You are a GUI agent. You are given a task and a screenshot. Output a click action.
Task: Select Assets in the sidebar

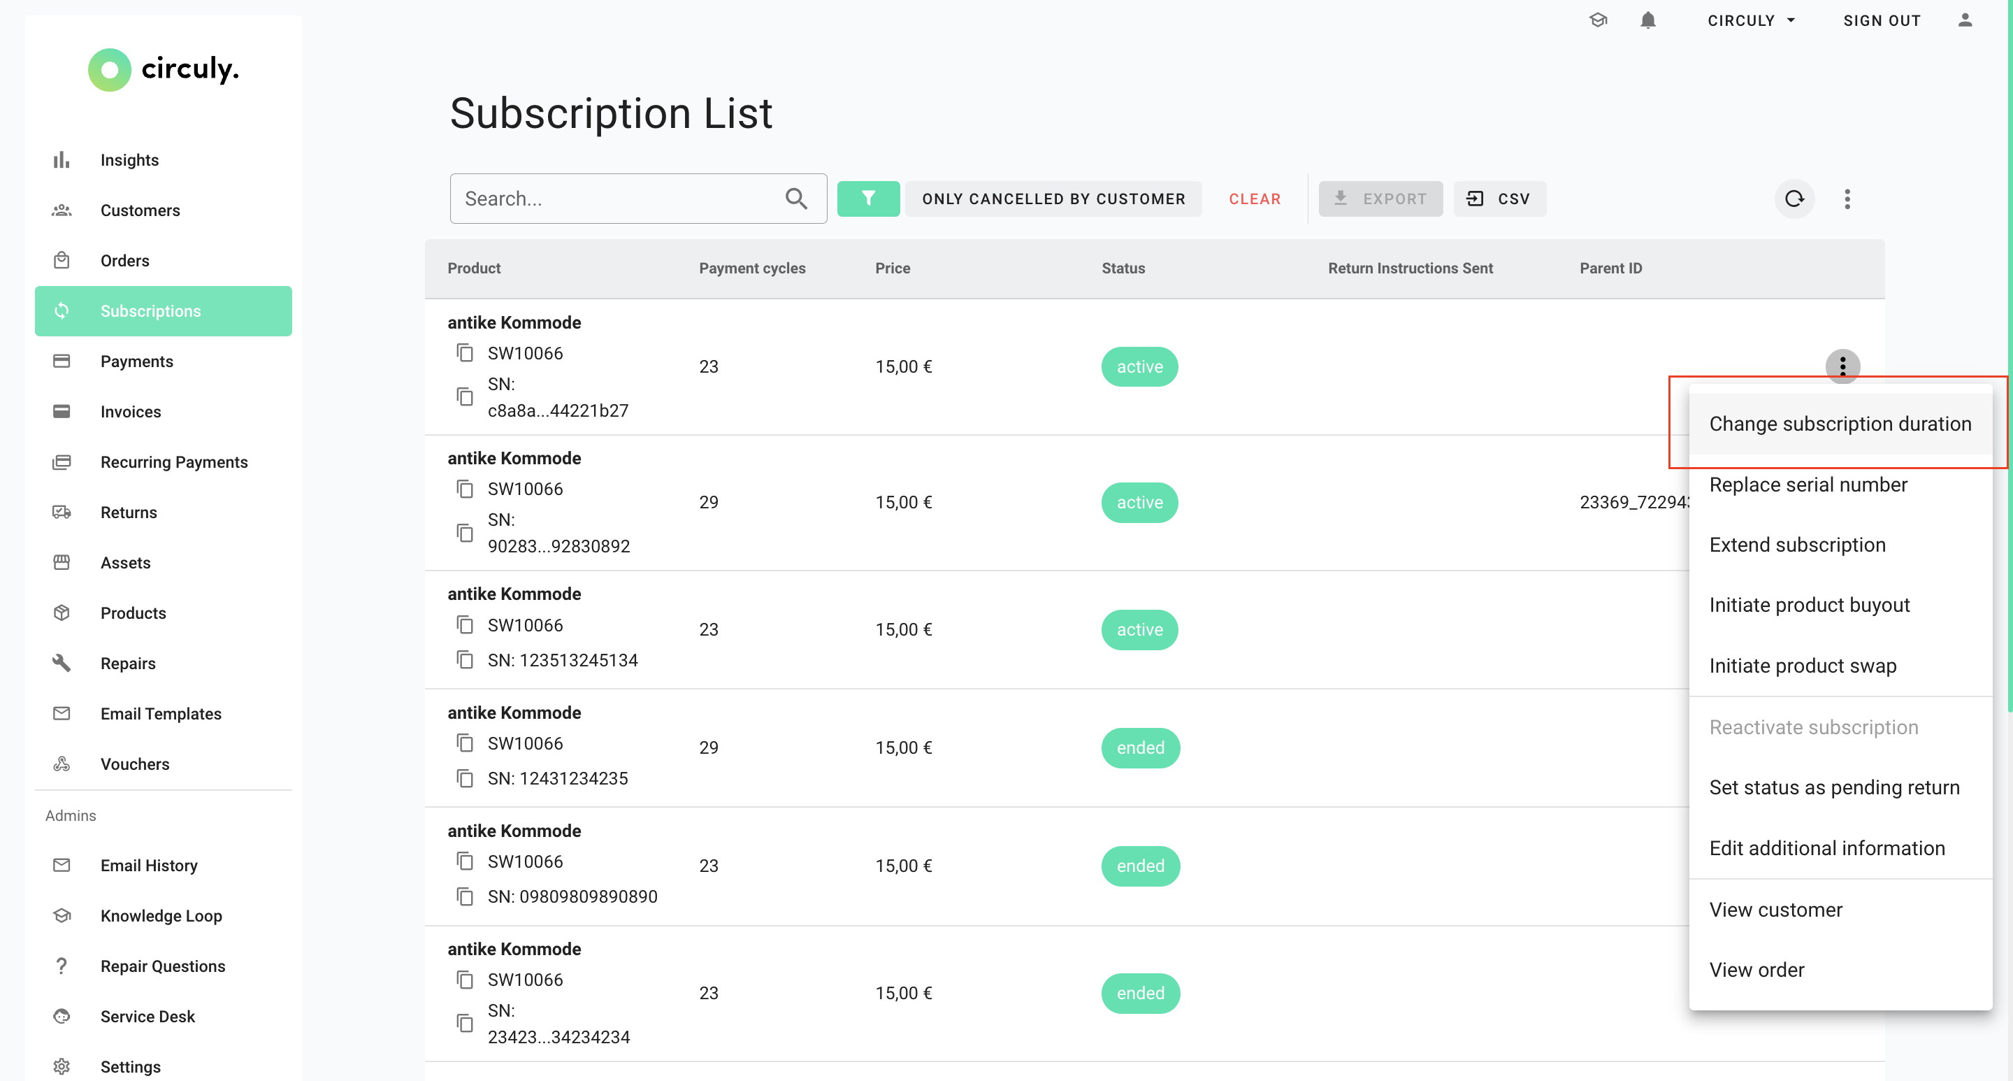[125, 562]
